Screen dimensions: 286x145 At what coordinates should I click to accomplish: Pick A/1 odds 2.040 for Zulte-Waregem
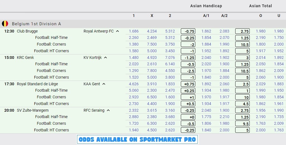(x=206, y=110)
